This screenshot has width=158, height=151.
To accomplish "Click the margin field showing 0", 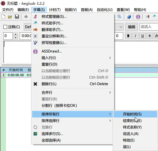I will point(119,36).
